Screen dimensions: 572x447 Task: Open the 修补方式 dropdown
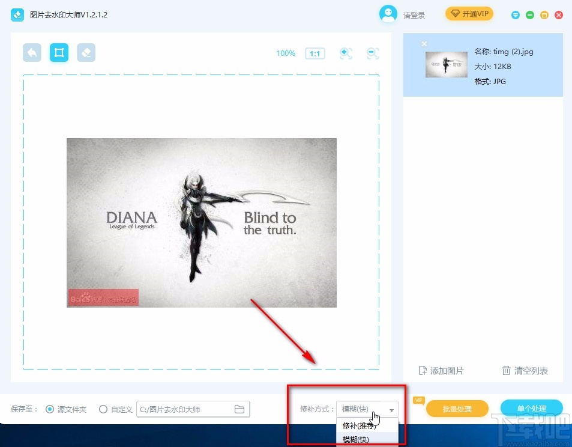367,409
